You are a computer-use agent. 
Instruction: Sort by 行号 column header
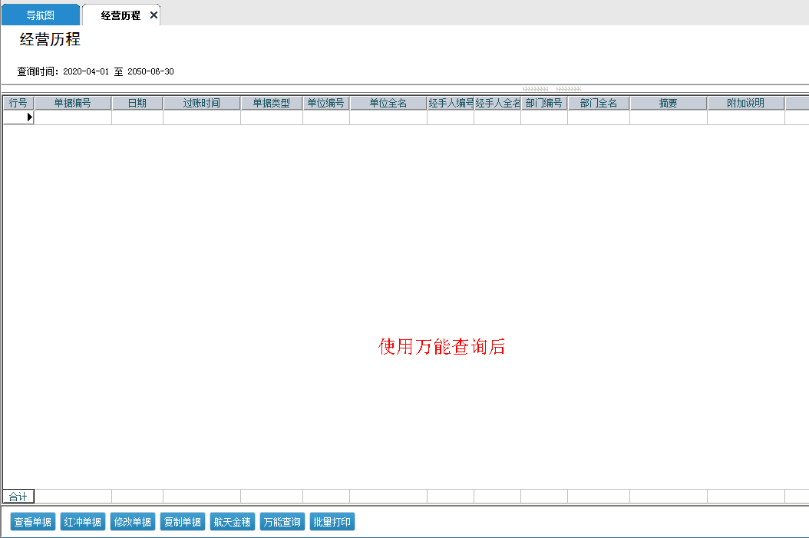tap(18, 103)
